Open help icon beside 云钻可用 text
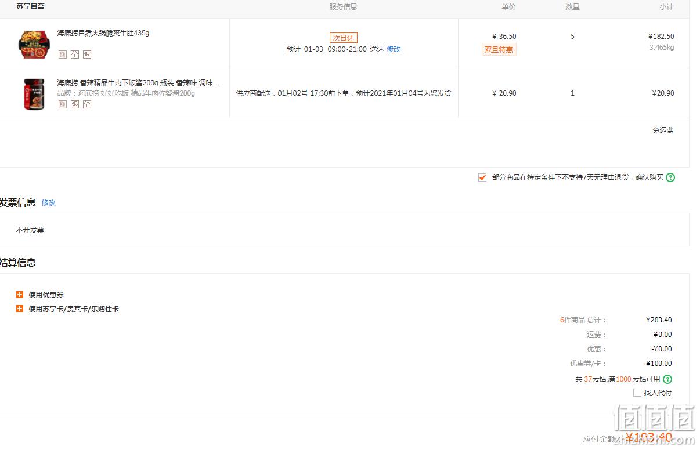This screenshot has height=450, width=700. tap(667, 379)
